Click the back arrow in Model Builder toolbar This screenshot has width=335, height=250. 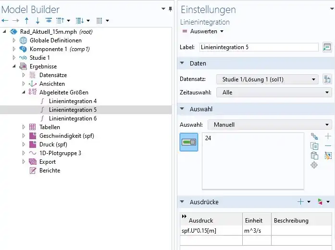[5, 21]
